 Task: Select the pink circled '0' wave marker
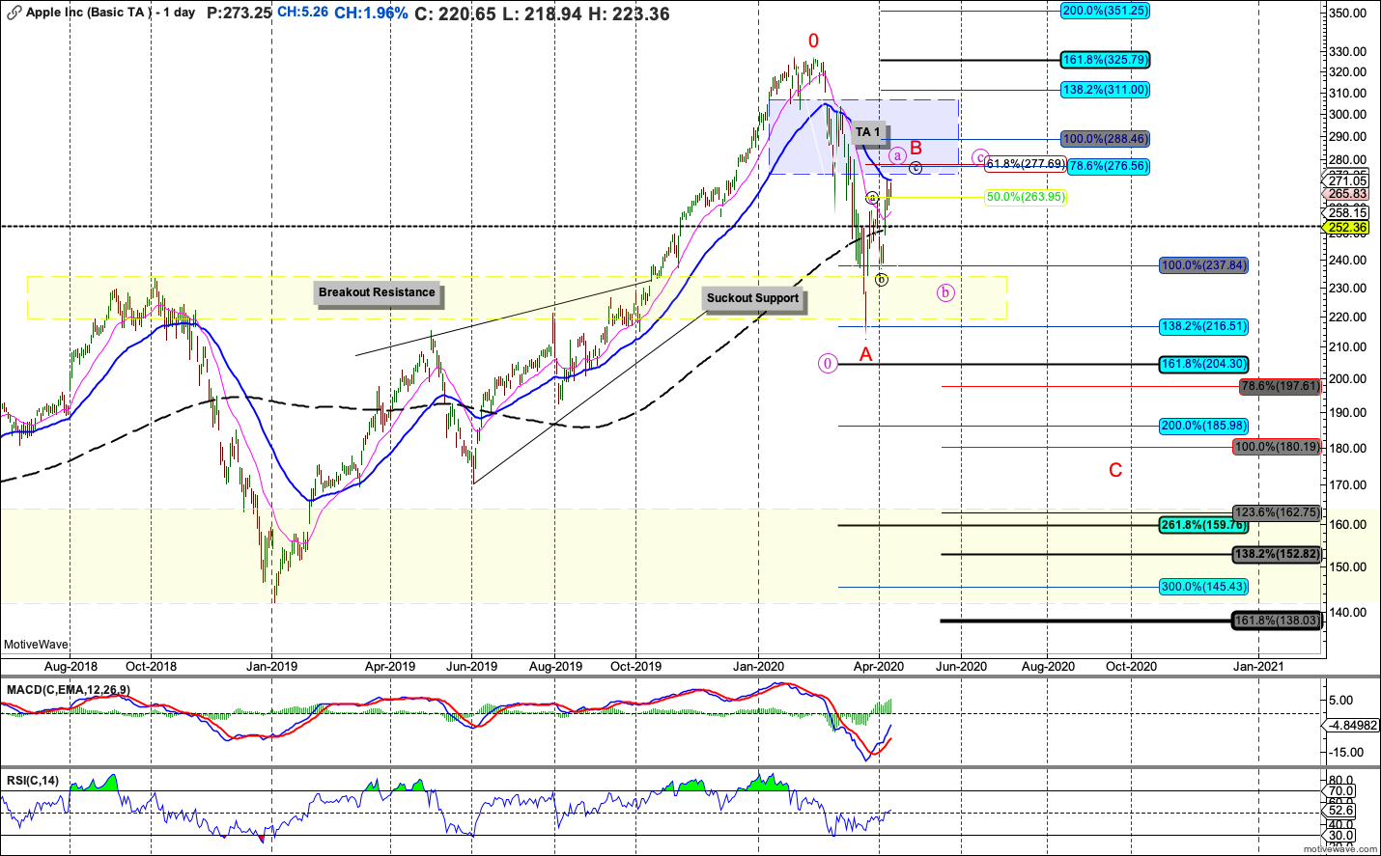pos(828,364)
